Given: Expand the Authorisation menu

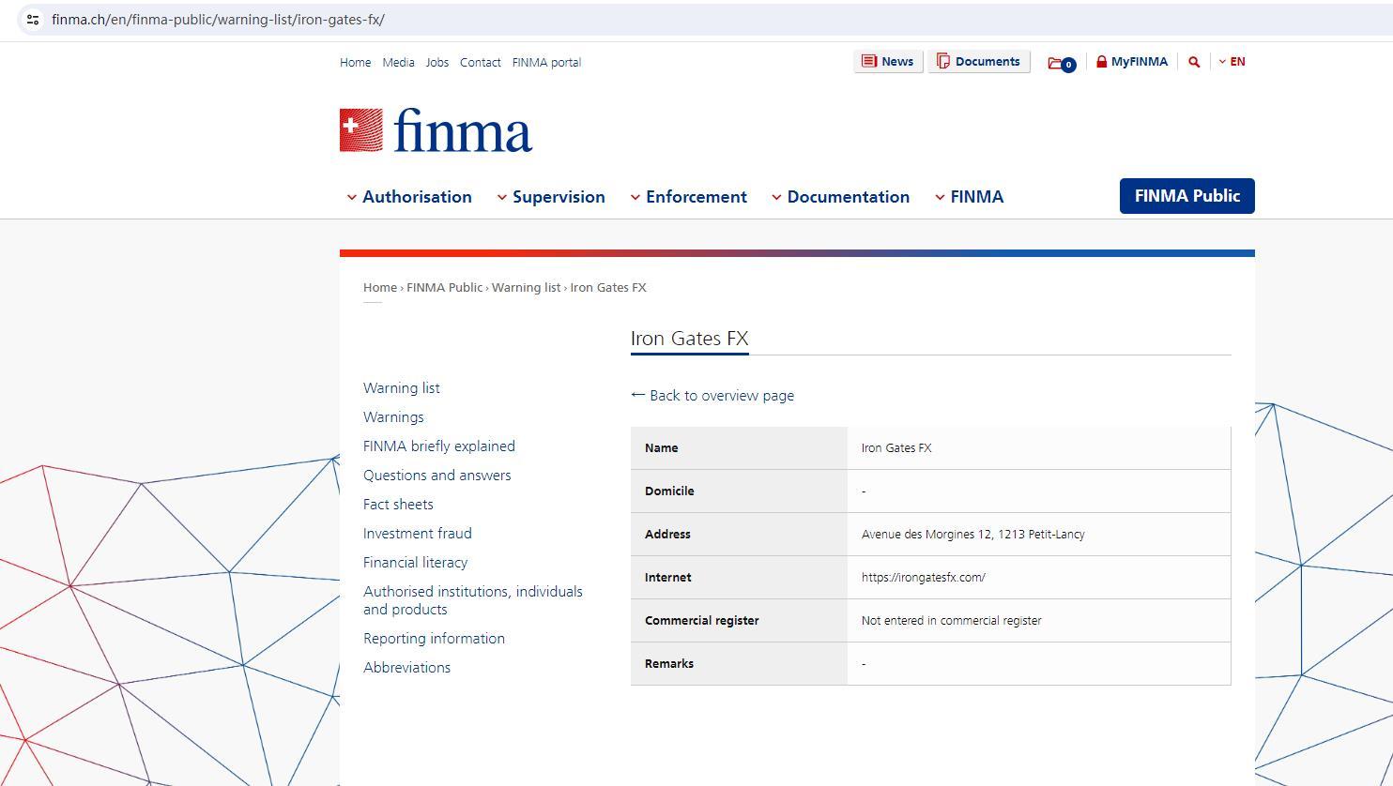Looking at the screenshot, I should (409, 197).
